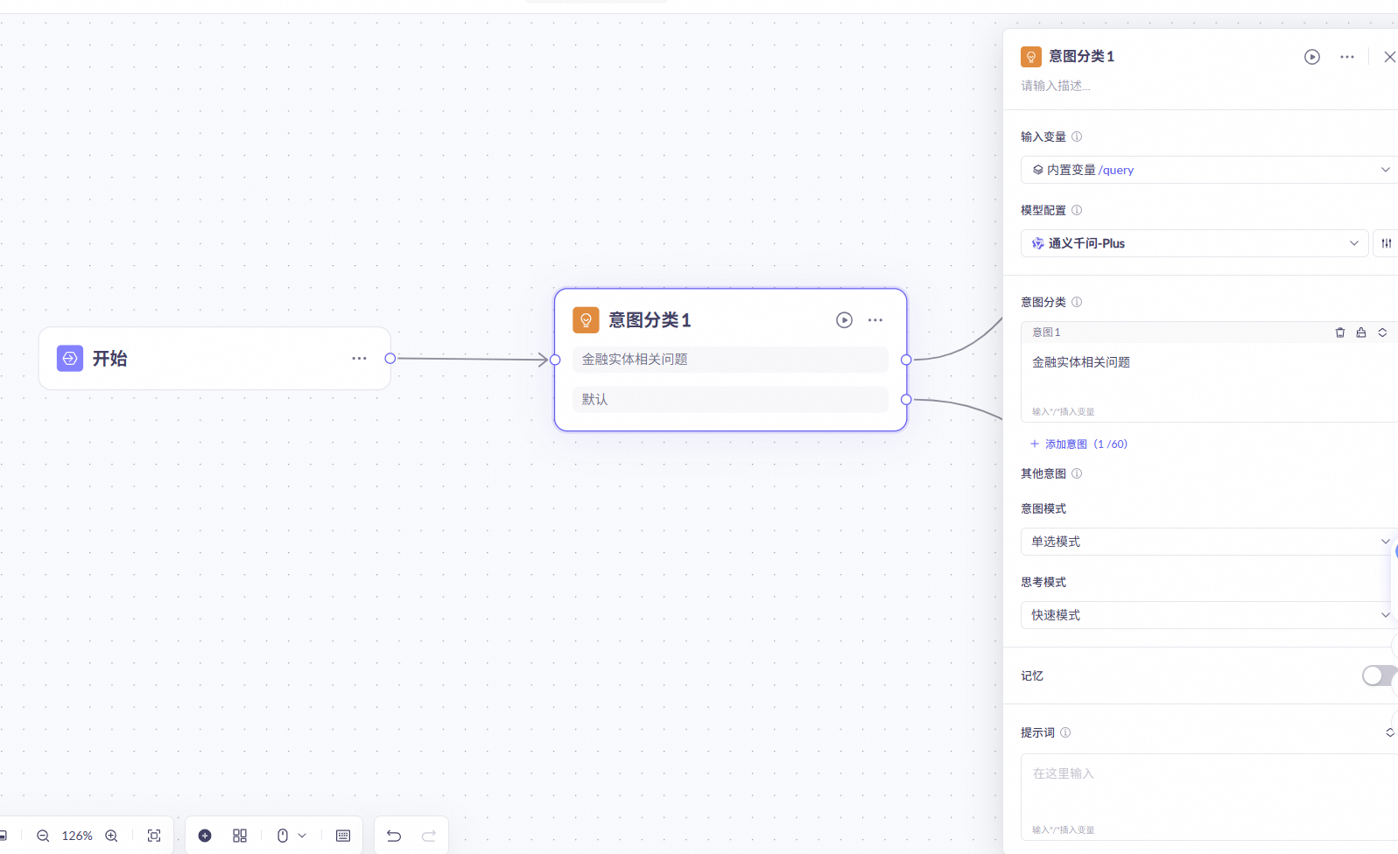Image resolution: width=1398 pixels, height=854 pixels.
Task: Delete 意图1 with the trash icon
Action: (x=1339, y=332)
